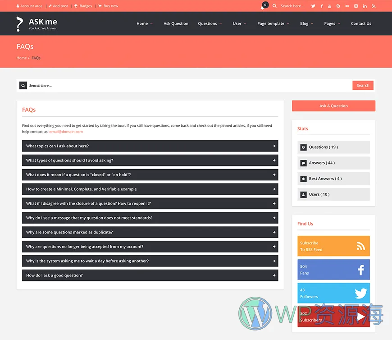
Task: Expand the "What topics can I ask about here?" FAQ
Action: point(150,146)
